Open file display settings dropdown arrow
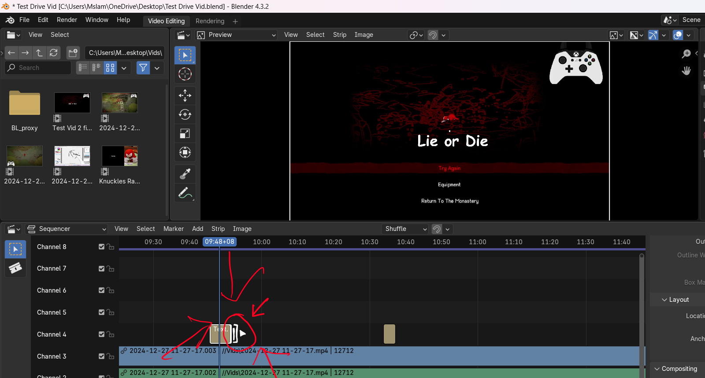 pyautogui.click(x=124, y=68)
